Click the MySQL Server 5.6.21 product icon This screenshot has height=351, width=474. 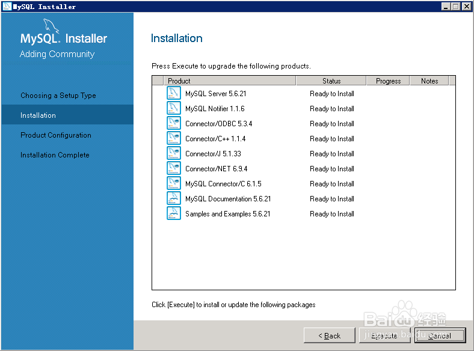[174, 93]
